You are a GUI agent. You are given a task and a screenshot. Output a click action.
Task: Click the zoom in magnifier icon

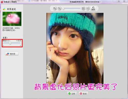click(x=55, y=8)
